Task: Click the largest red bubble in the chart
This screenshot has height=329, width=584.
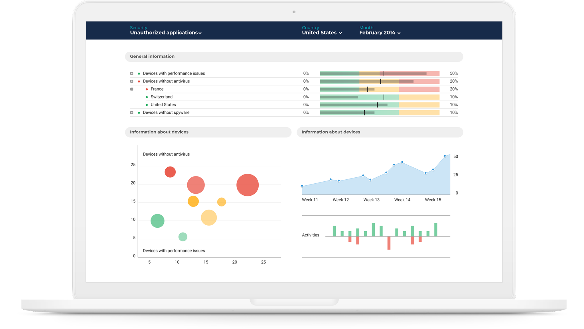Action: (x=248, y=185)
